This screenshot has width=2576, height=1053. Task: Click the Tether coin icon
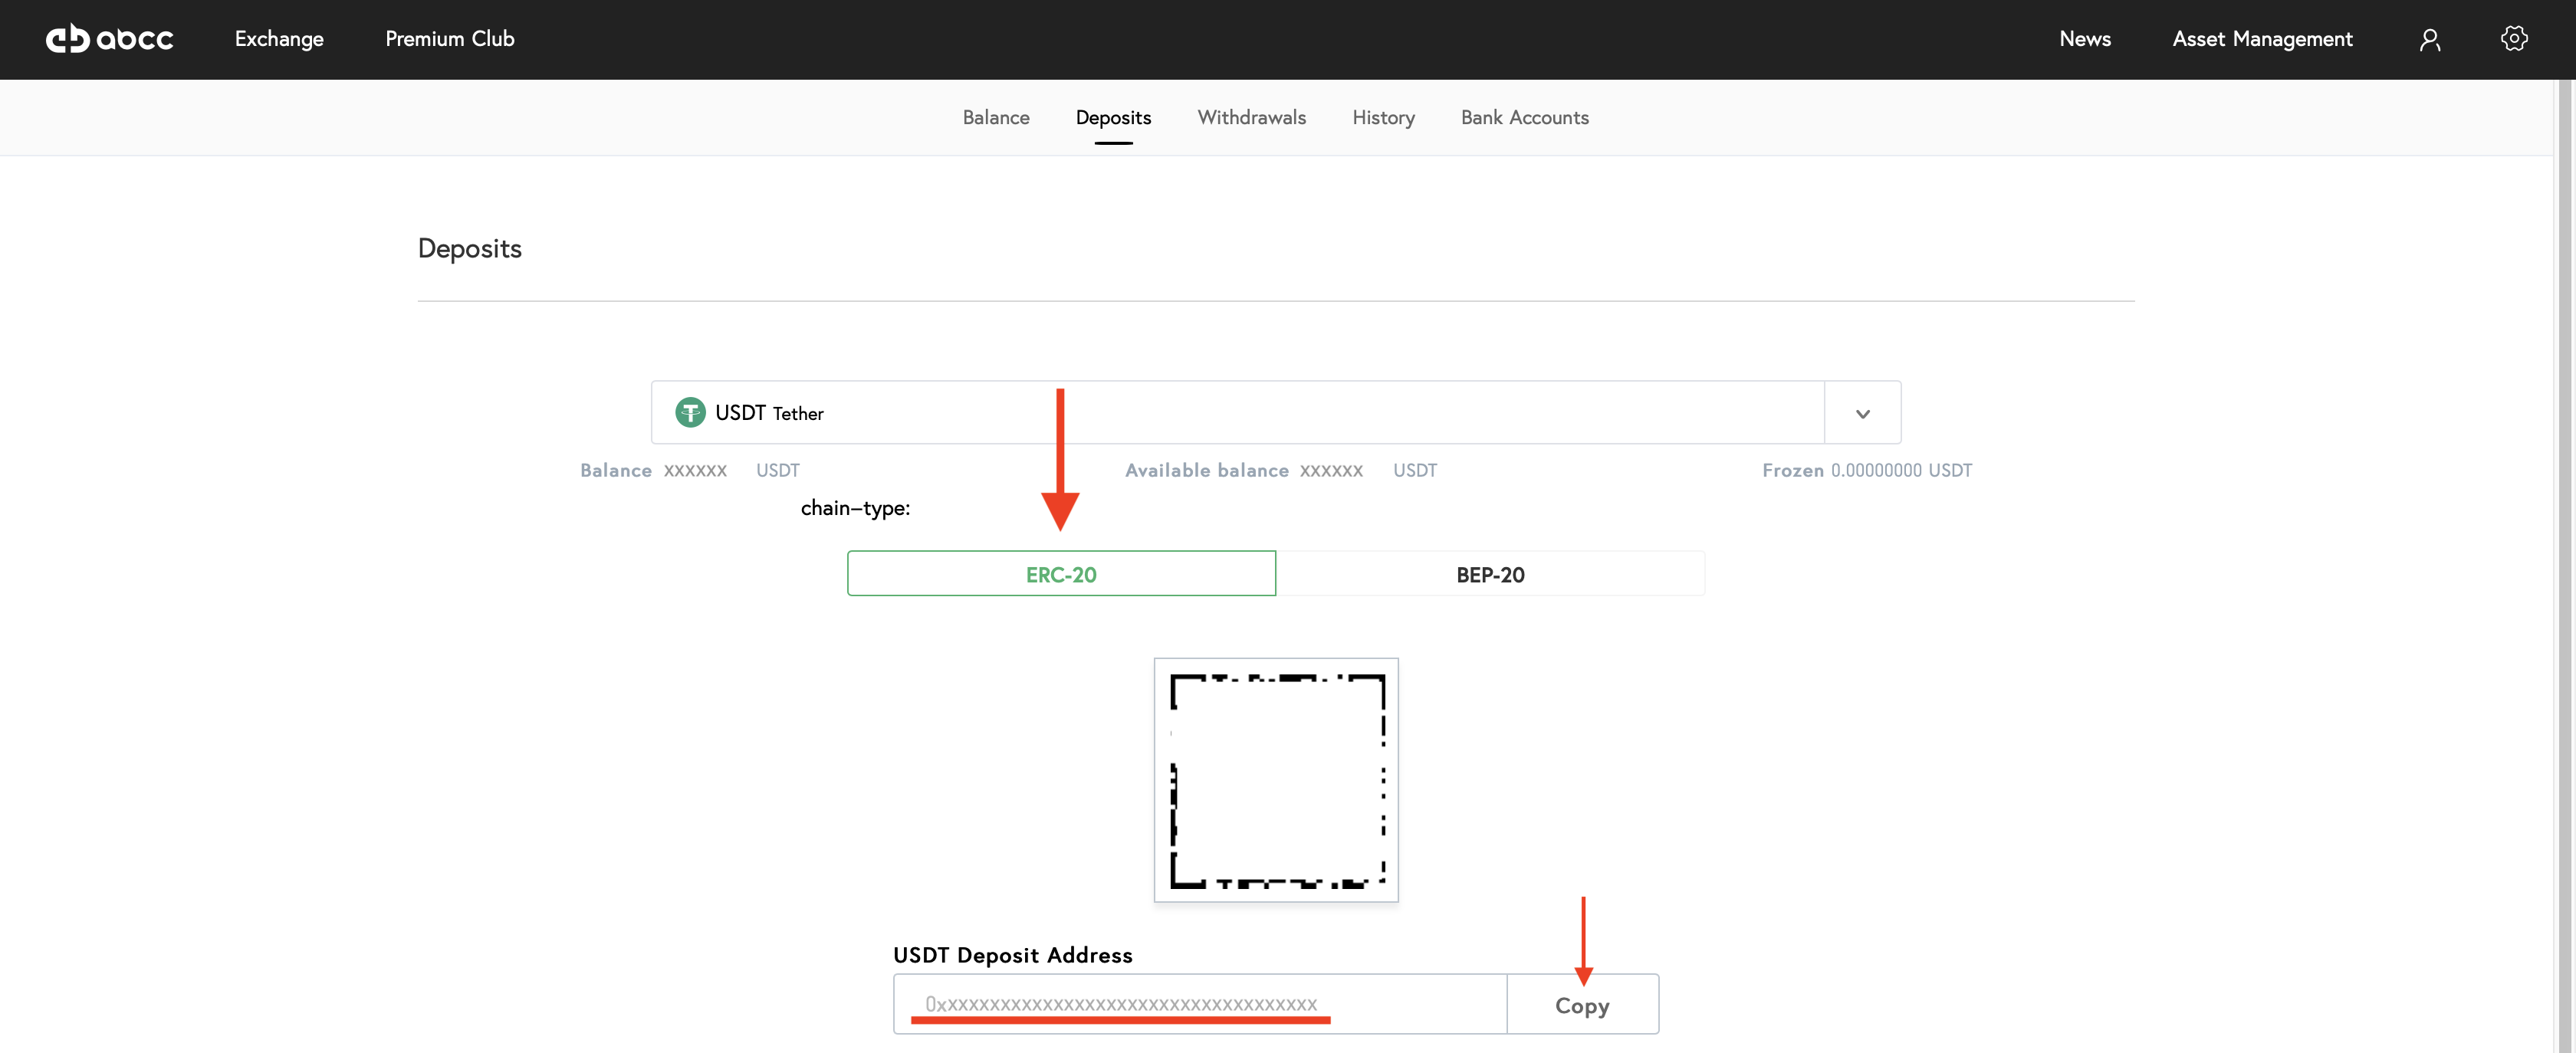point(690,412)
